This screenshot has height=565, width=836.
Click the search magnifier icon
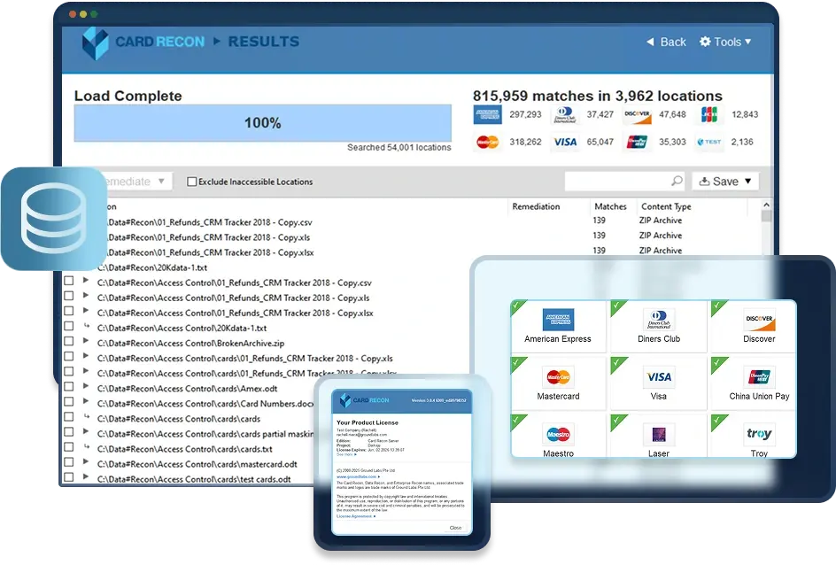(x=677, y=181)
